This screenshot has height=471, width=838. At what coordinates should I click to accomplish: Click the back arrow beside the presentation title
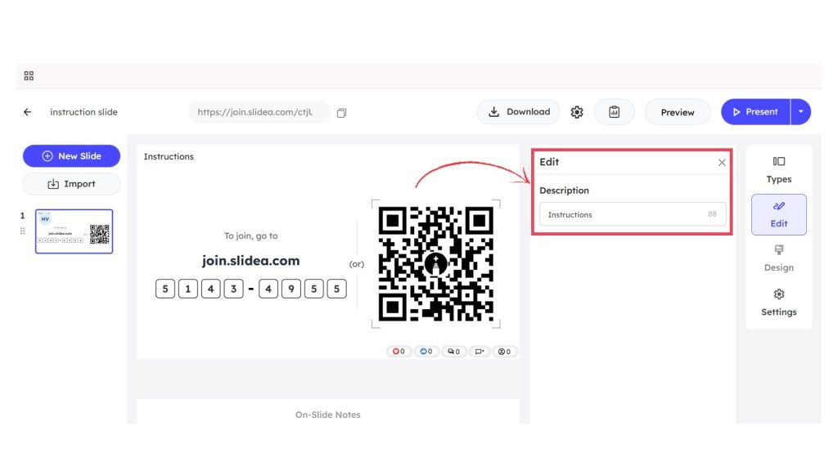[x=28, y=112]
